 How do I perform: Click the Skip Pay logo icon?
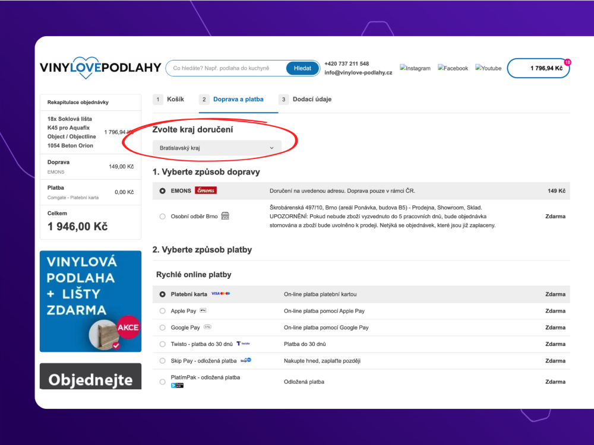(246, 360)
